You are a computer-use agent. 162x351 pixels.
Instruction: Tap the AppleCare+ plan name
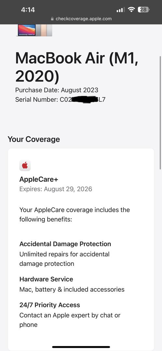pos(39,179)
